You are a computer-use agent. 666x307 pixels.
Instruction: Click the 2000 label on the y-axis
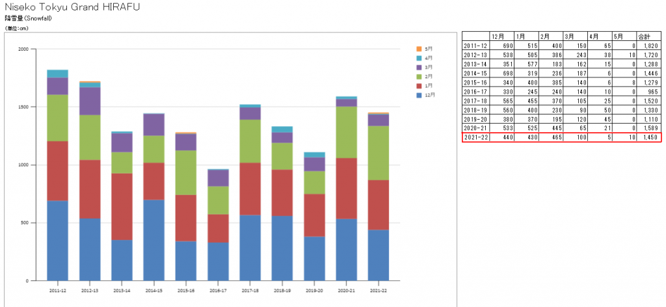(23, 49)
